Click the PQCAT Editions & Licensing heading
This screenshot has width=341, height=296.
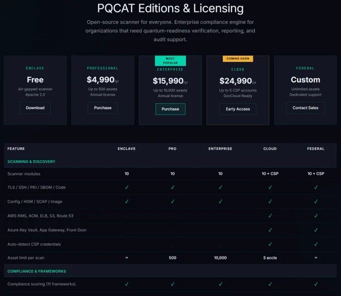click(170, 8)
